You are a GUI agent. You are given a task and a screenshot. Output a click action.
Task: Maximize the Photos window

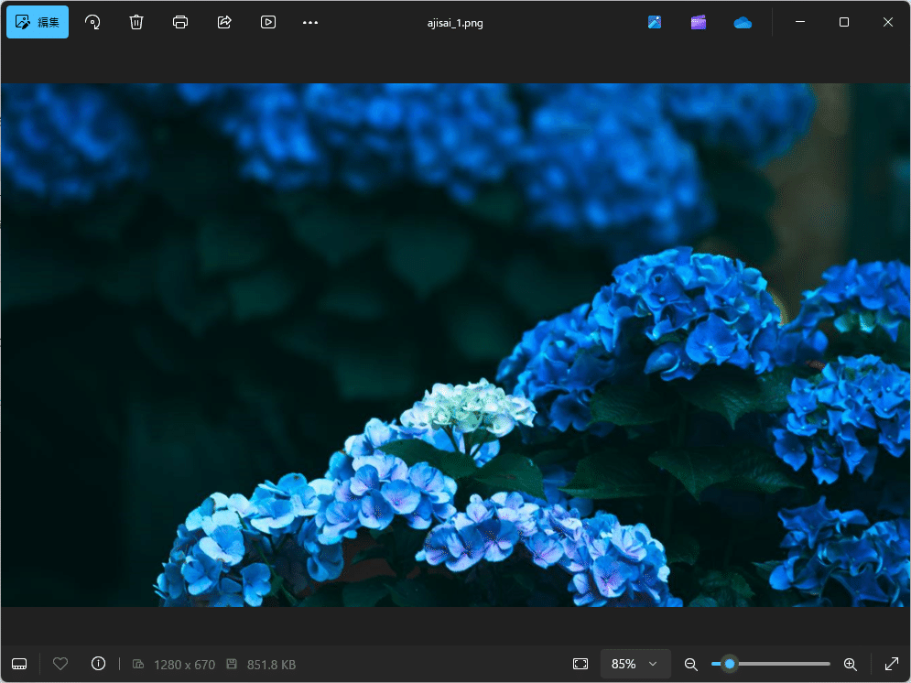click(844, 22)
